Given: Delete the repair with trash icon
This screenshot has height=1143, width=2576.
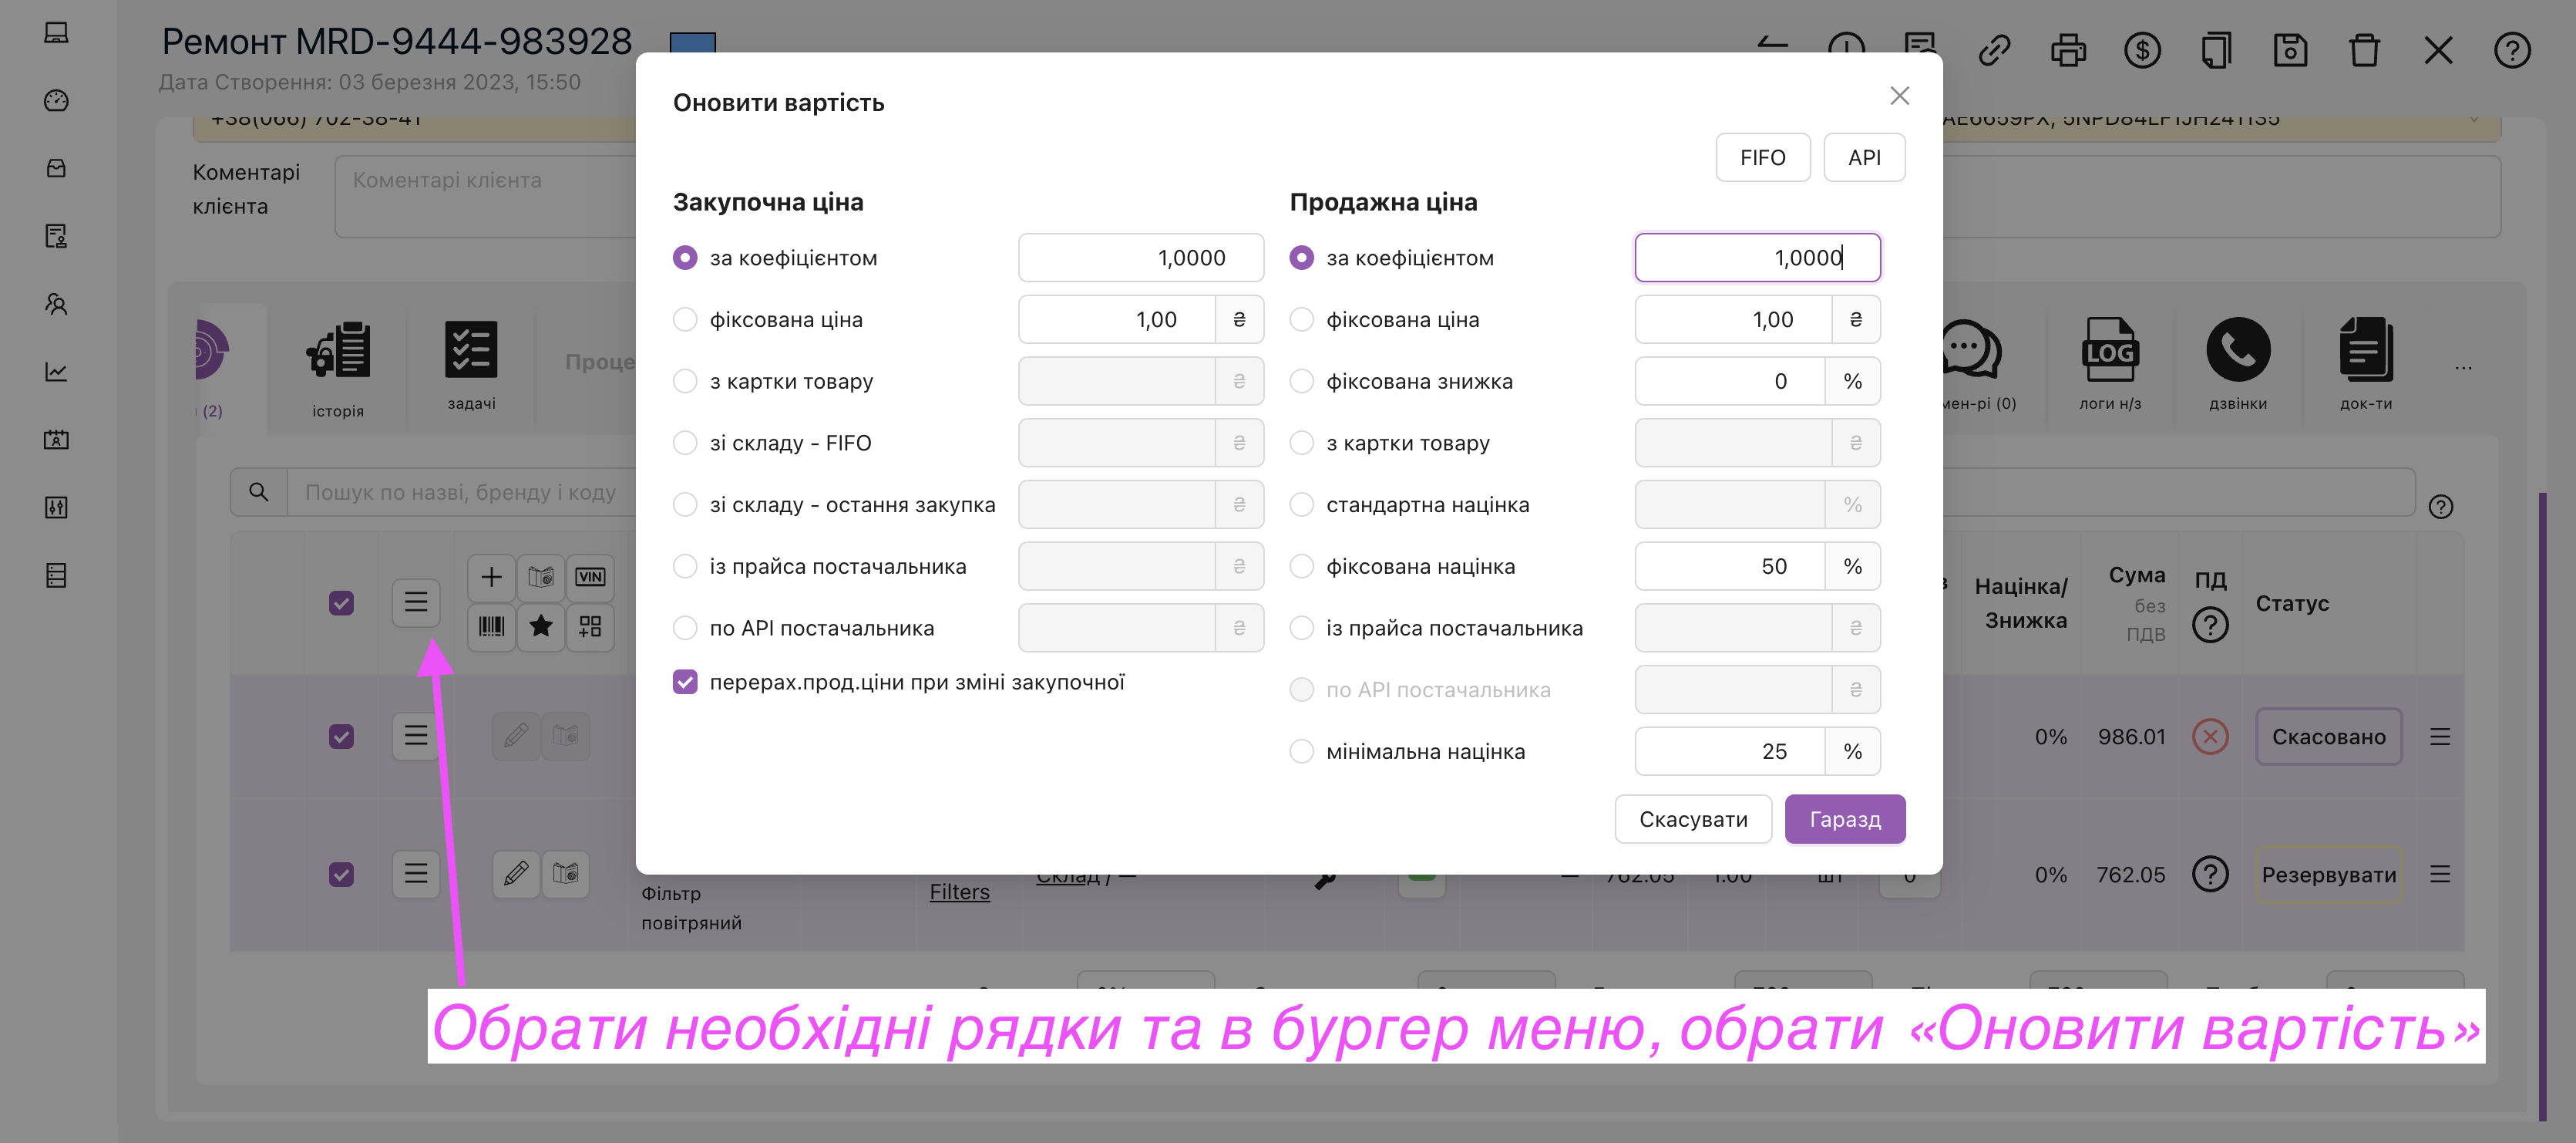Looking at the screenshot, I should [x=2364, y=50].
